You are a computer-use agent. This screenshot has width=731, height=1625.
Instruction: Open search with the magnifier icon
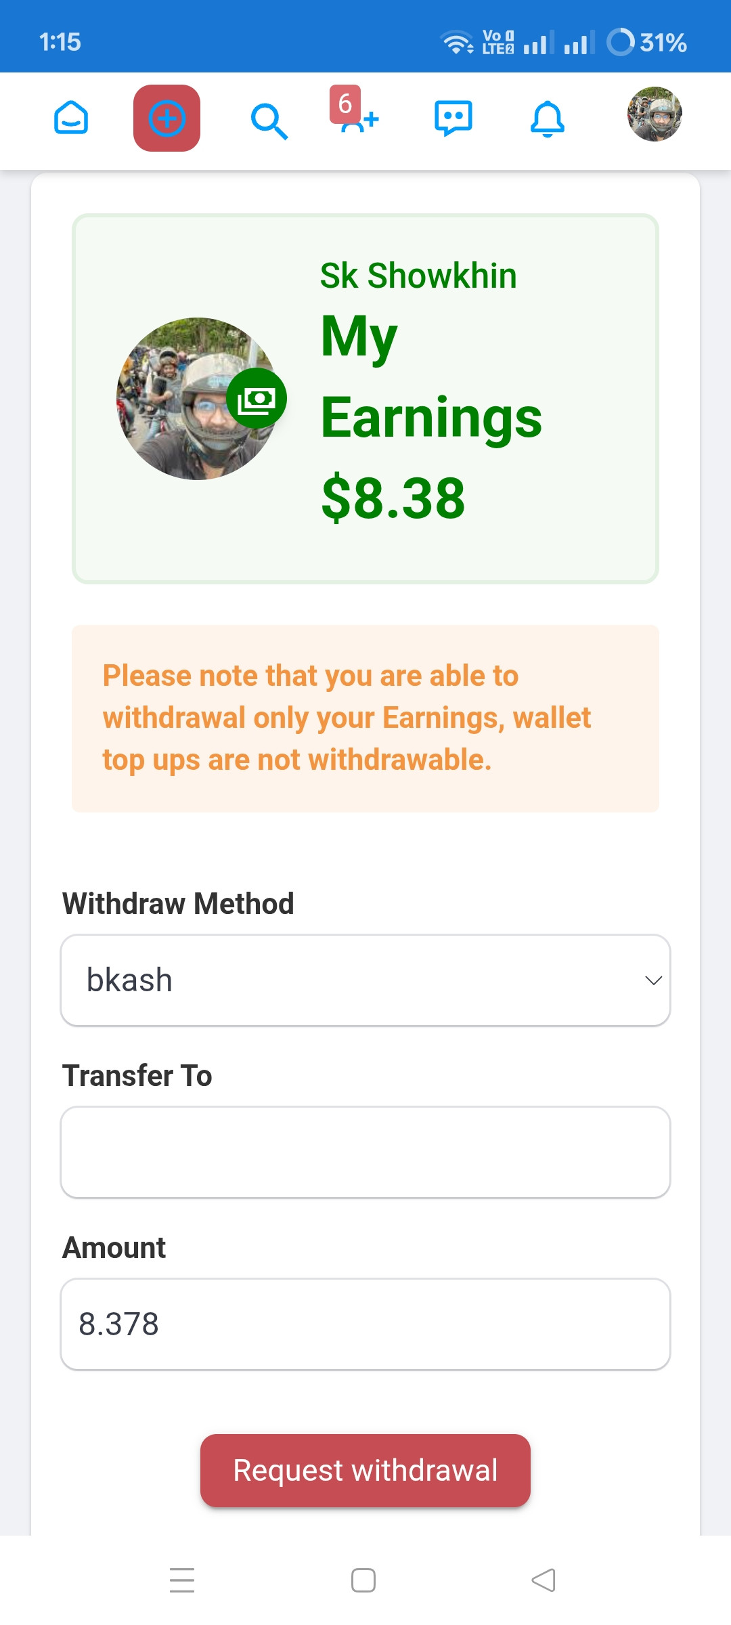coord(269,121)
